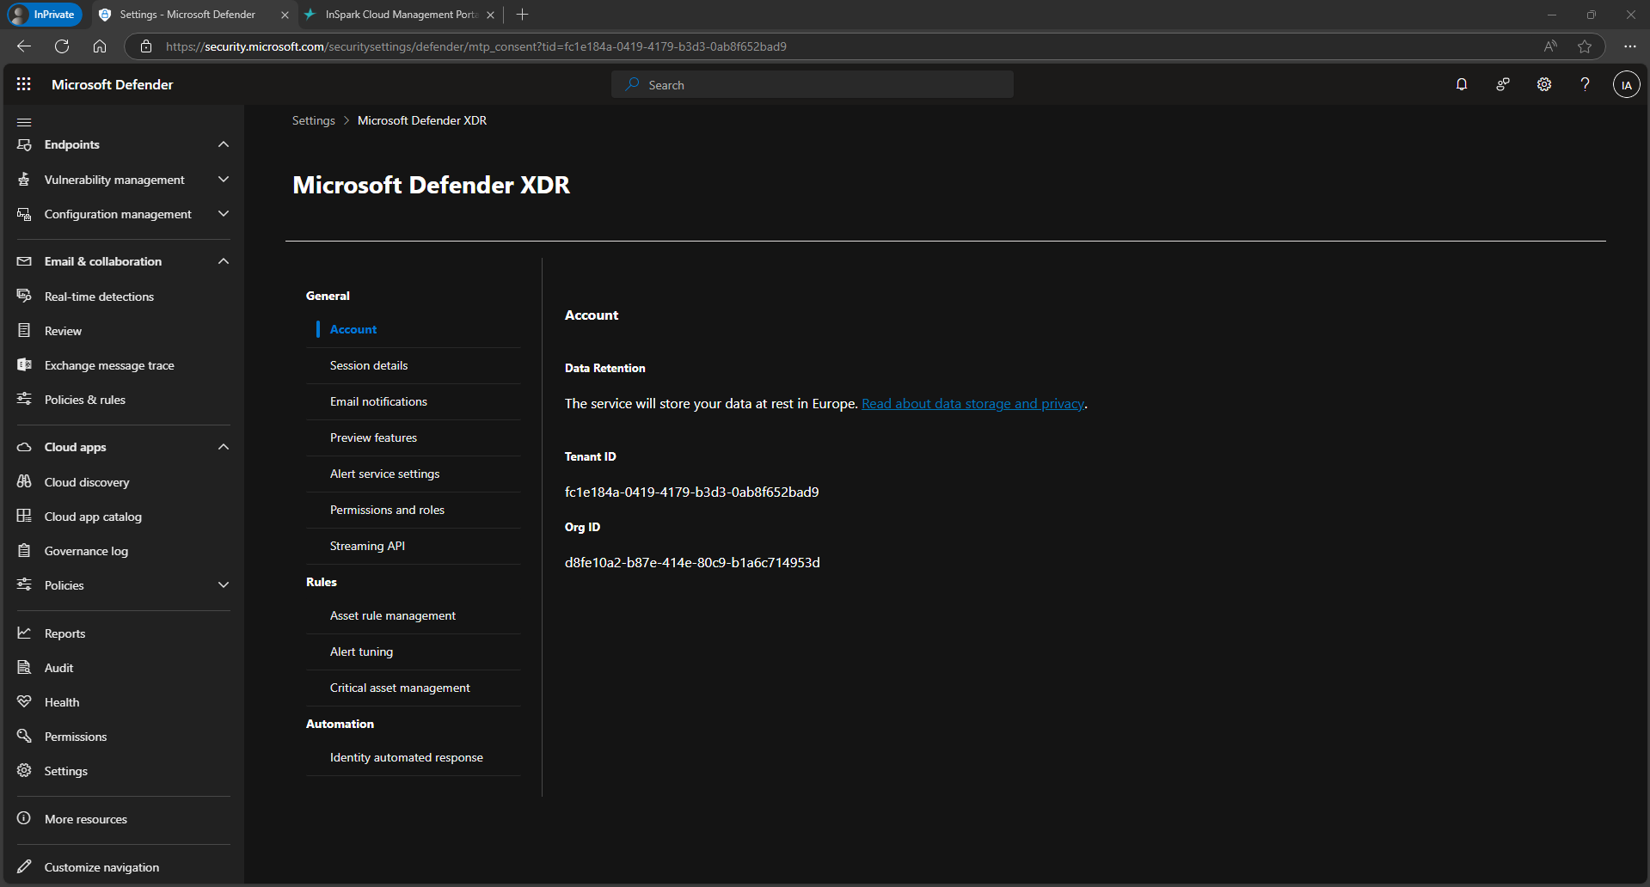The height and width of the screenshot is (887, 1650).
Task: Go to Settings breadcrumb link
Action: [x=313, y=120]
